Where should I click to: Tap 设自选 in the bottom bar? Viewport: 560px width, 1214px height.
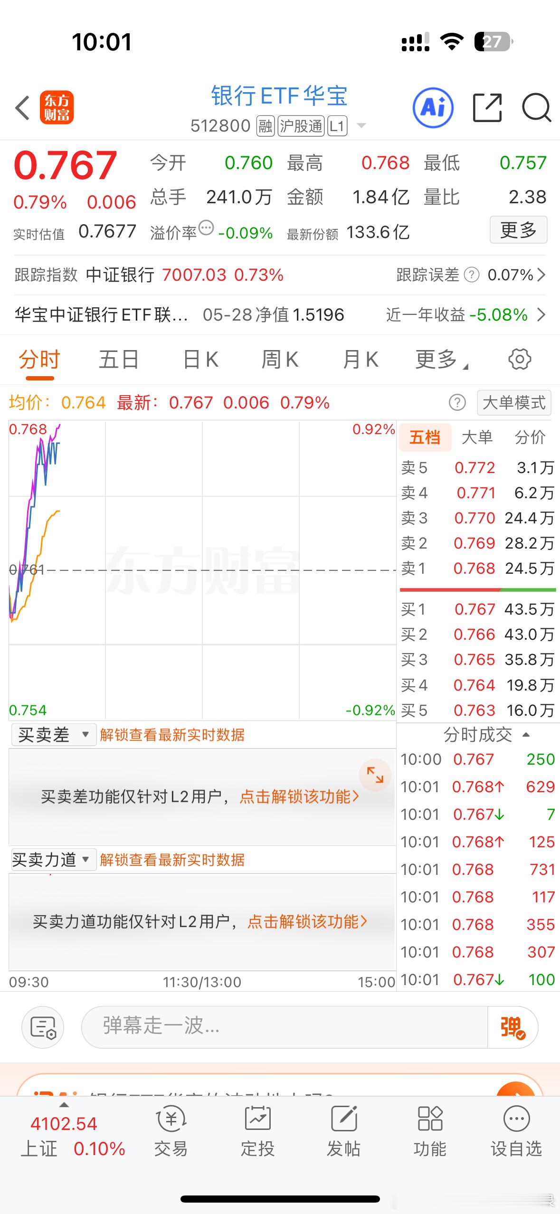[x=516, y=1132]
